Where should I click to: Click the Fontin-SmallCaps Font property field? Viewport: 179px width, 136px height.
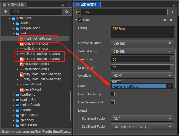click(x=139, y=86)
